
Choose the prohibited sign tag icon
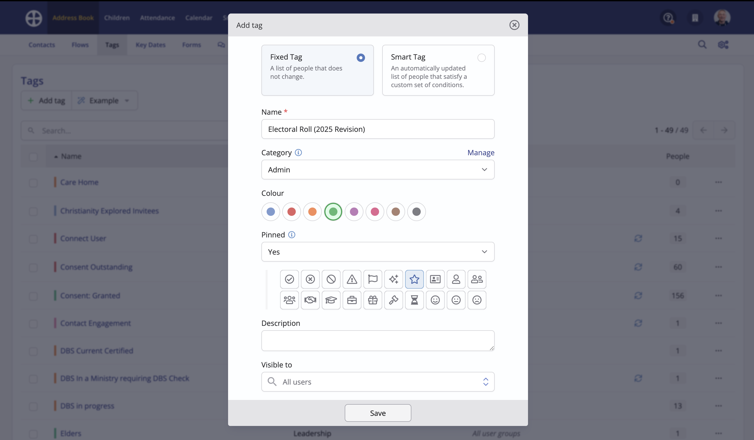click(331, 279)
